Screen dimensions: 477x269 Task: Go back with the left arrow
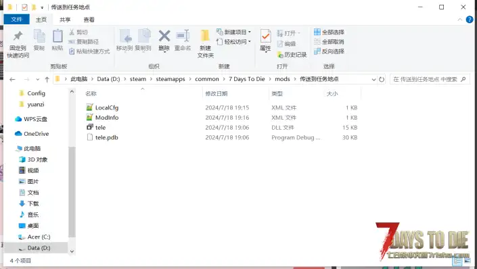pos(12,79)
